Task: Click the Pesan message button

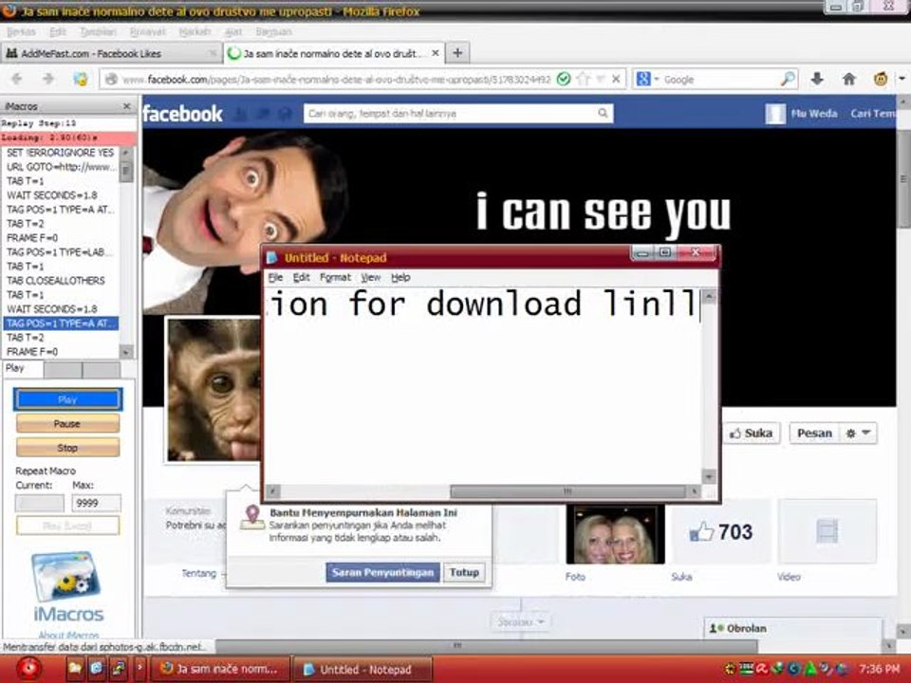Action: pos(814,434)
